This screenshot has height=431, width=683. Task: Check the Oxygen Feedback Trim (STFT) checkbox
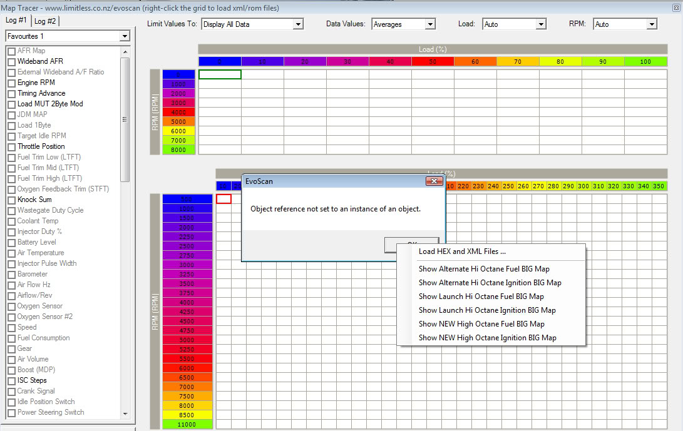point(12,190)
